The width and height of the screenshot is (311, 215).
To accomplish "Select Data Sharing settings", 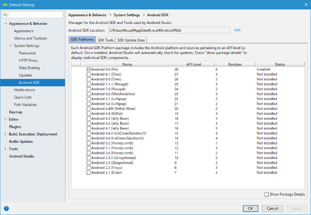I will [x=29, y=68].
